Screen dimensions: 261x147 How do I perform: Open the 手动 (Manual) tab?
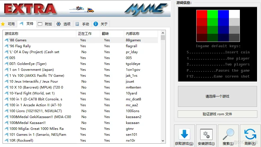click(x=82, y=24)
